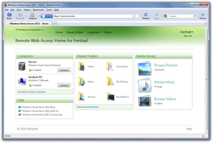
Task: Open the History menu
Action: coord(27,10)
